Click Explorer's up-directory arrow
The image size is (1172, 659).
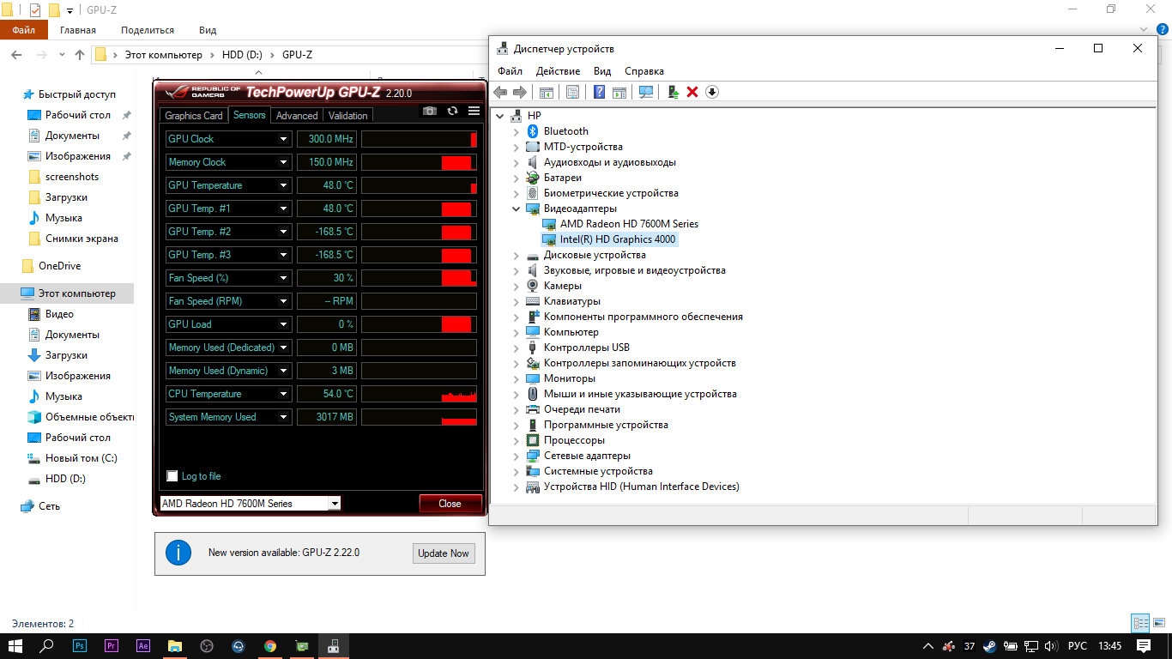click(x=80, y=55)
